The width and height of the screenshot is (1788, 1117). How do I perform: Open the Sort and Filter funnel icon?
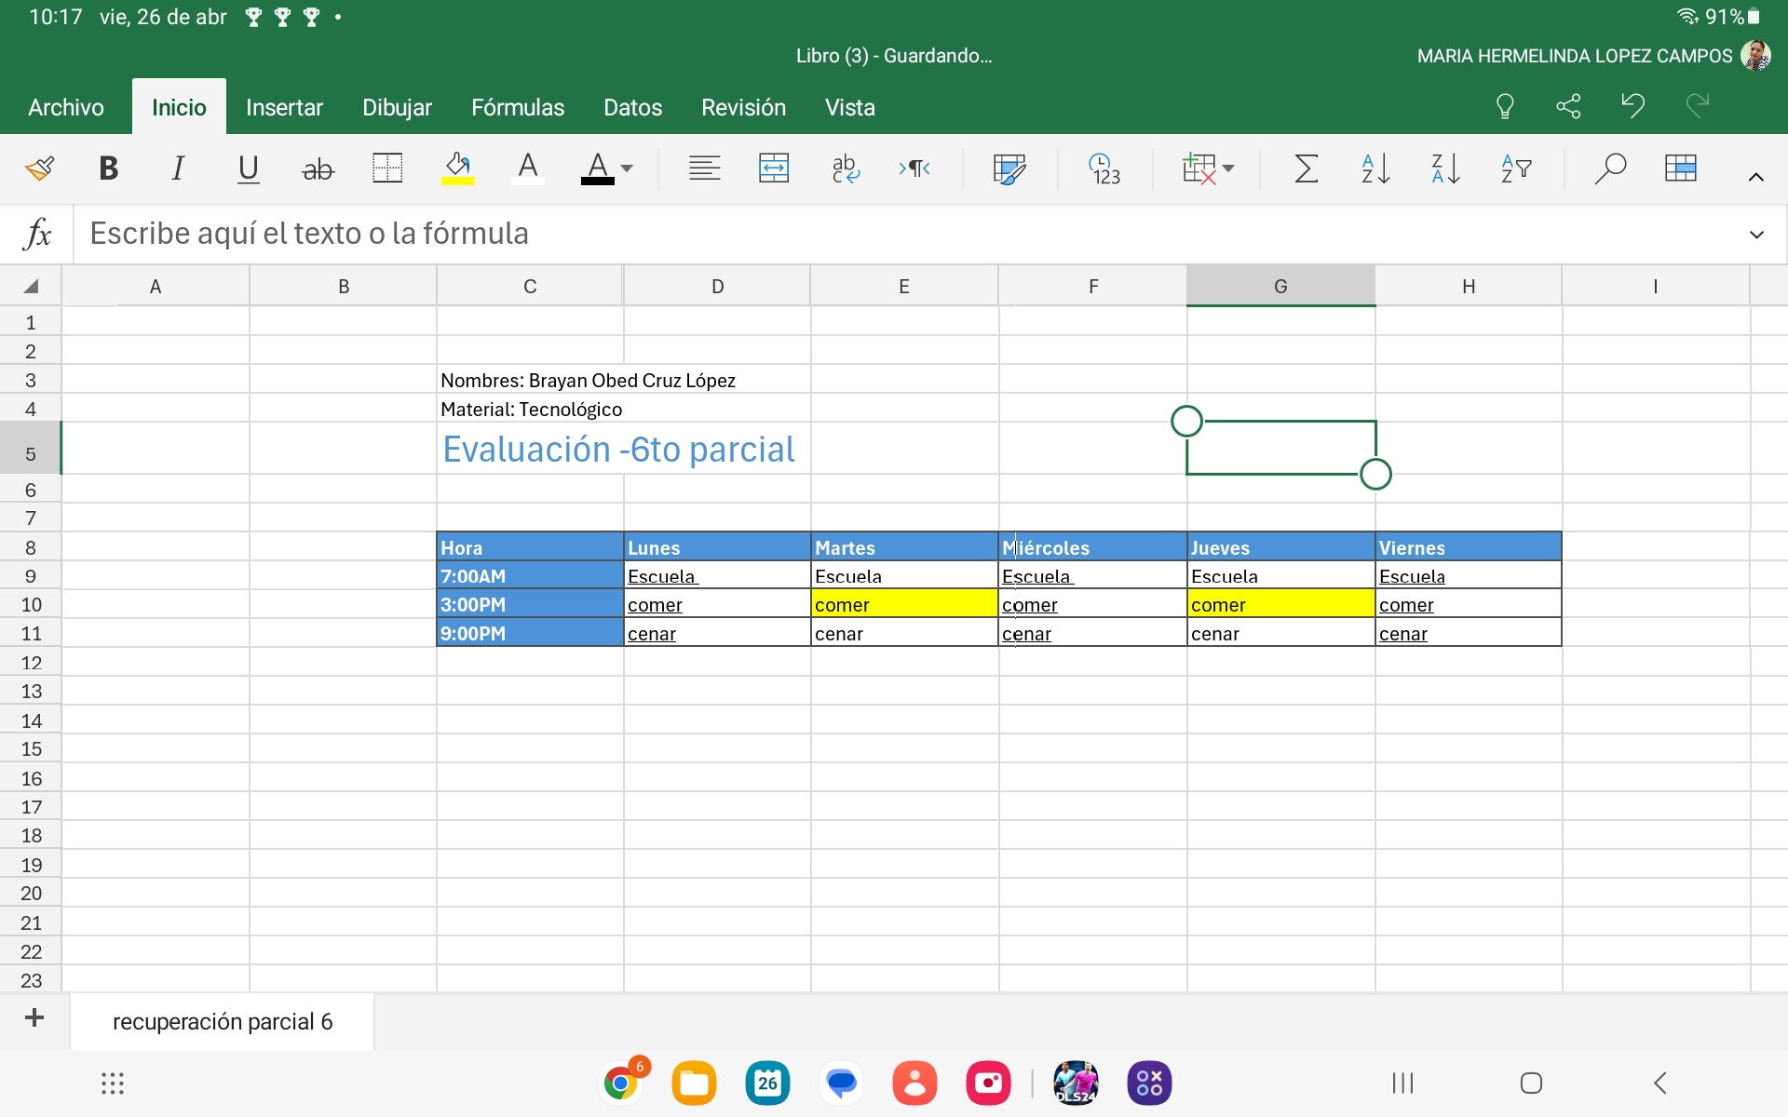point(1516,168)
